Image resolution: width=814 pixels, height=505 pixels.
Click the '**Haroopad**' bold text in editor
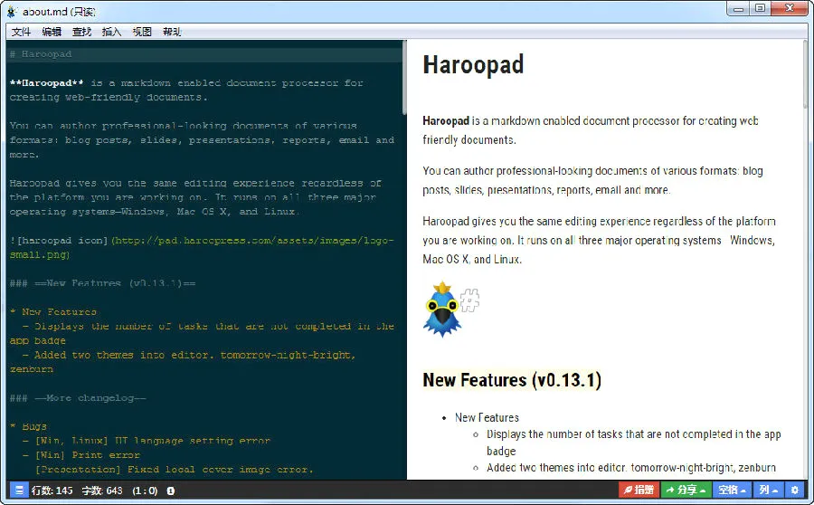click(x=47, y=82)
